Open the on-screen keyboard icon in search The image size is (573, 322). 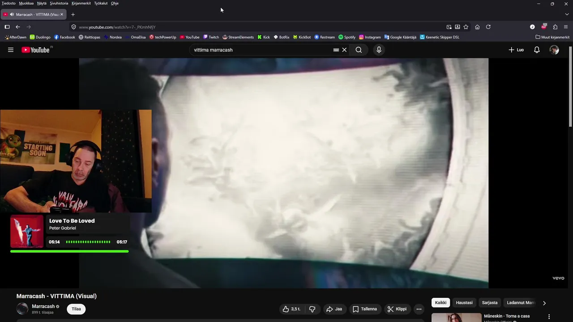(x=336, y=50)
